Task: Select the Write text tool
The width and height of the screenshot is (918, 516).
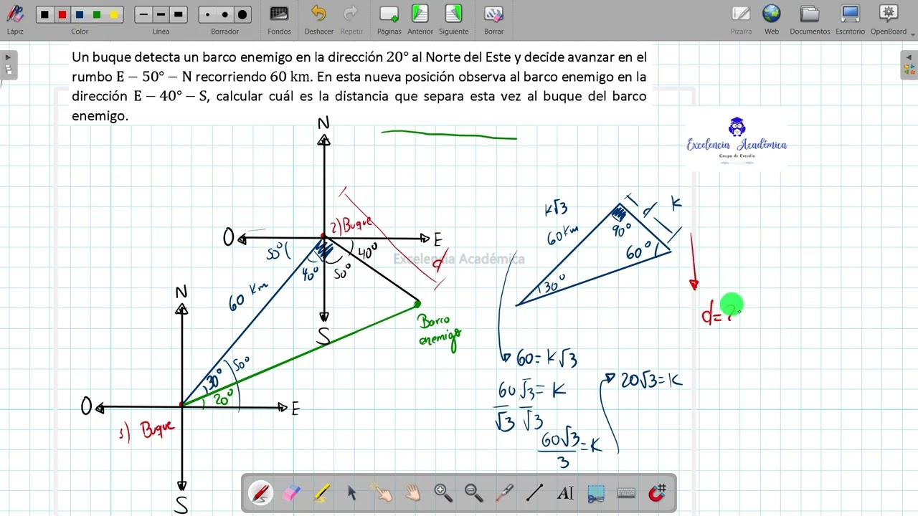Action: [x=565, y=493]
